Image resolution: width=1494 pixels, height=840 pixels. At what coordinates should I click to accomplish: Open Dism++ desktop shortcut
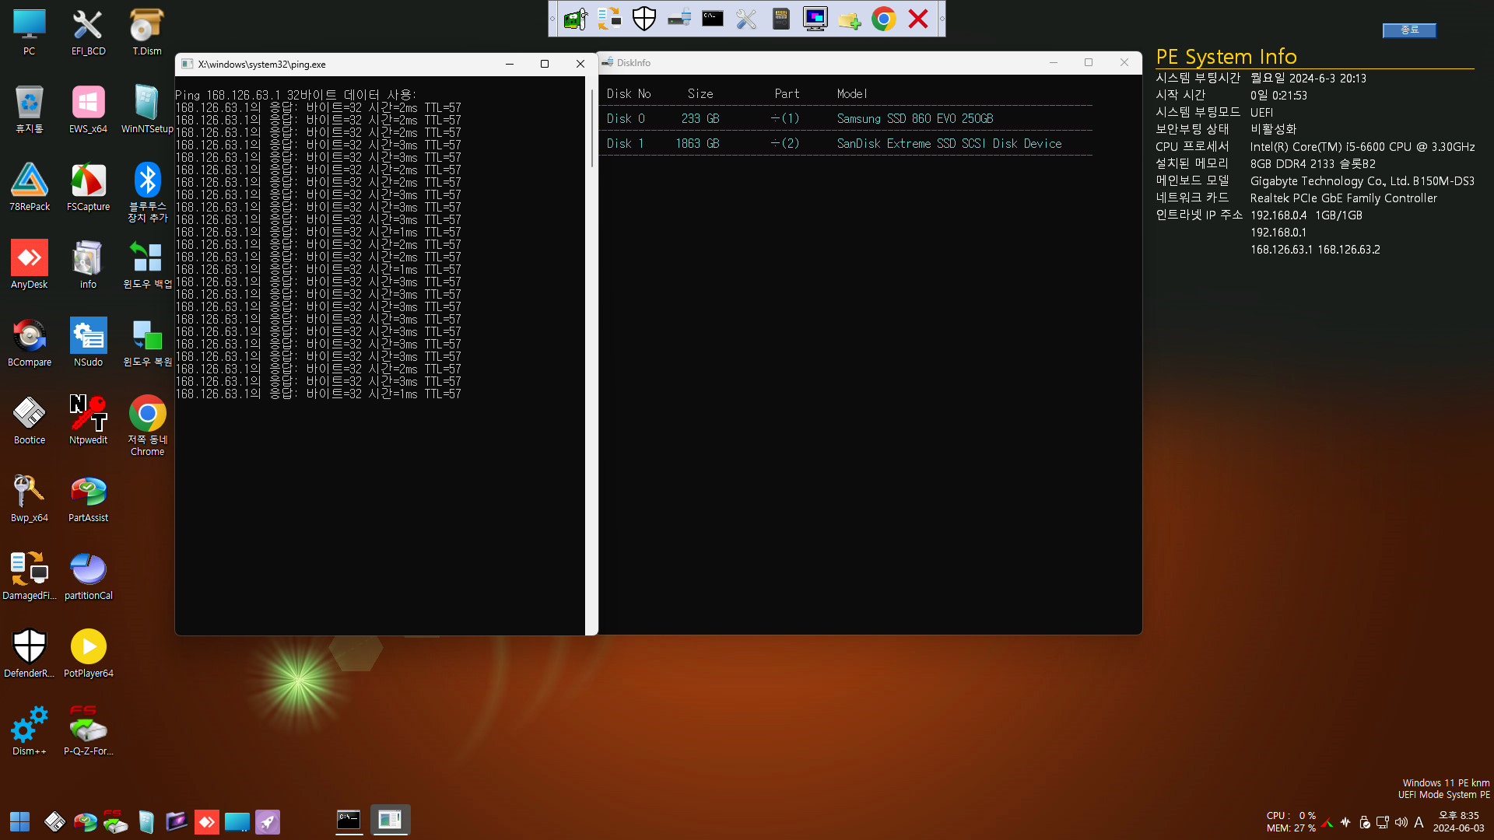point(30,732)
